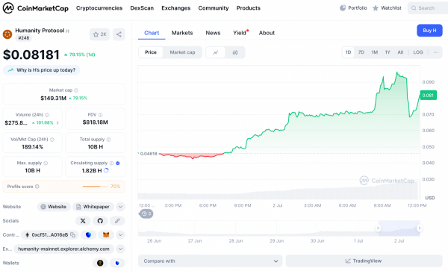448x271 pixels.
Task: Show Circulating supply info icon
Action: point(112,163)
